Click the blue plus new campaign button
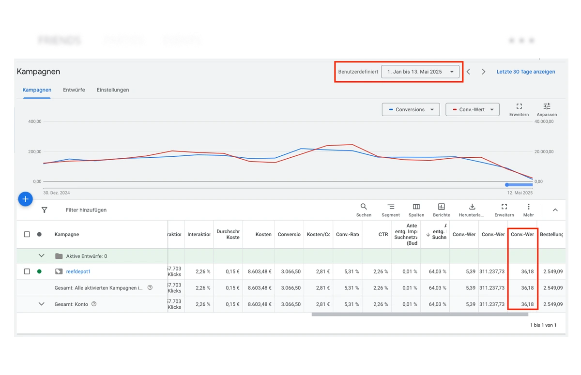This screenshot has height=375, width=581. (x=26, y=199)
